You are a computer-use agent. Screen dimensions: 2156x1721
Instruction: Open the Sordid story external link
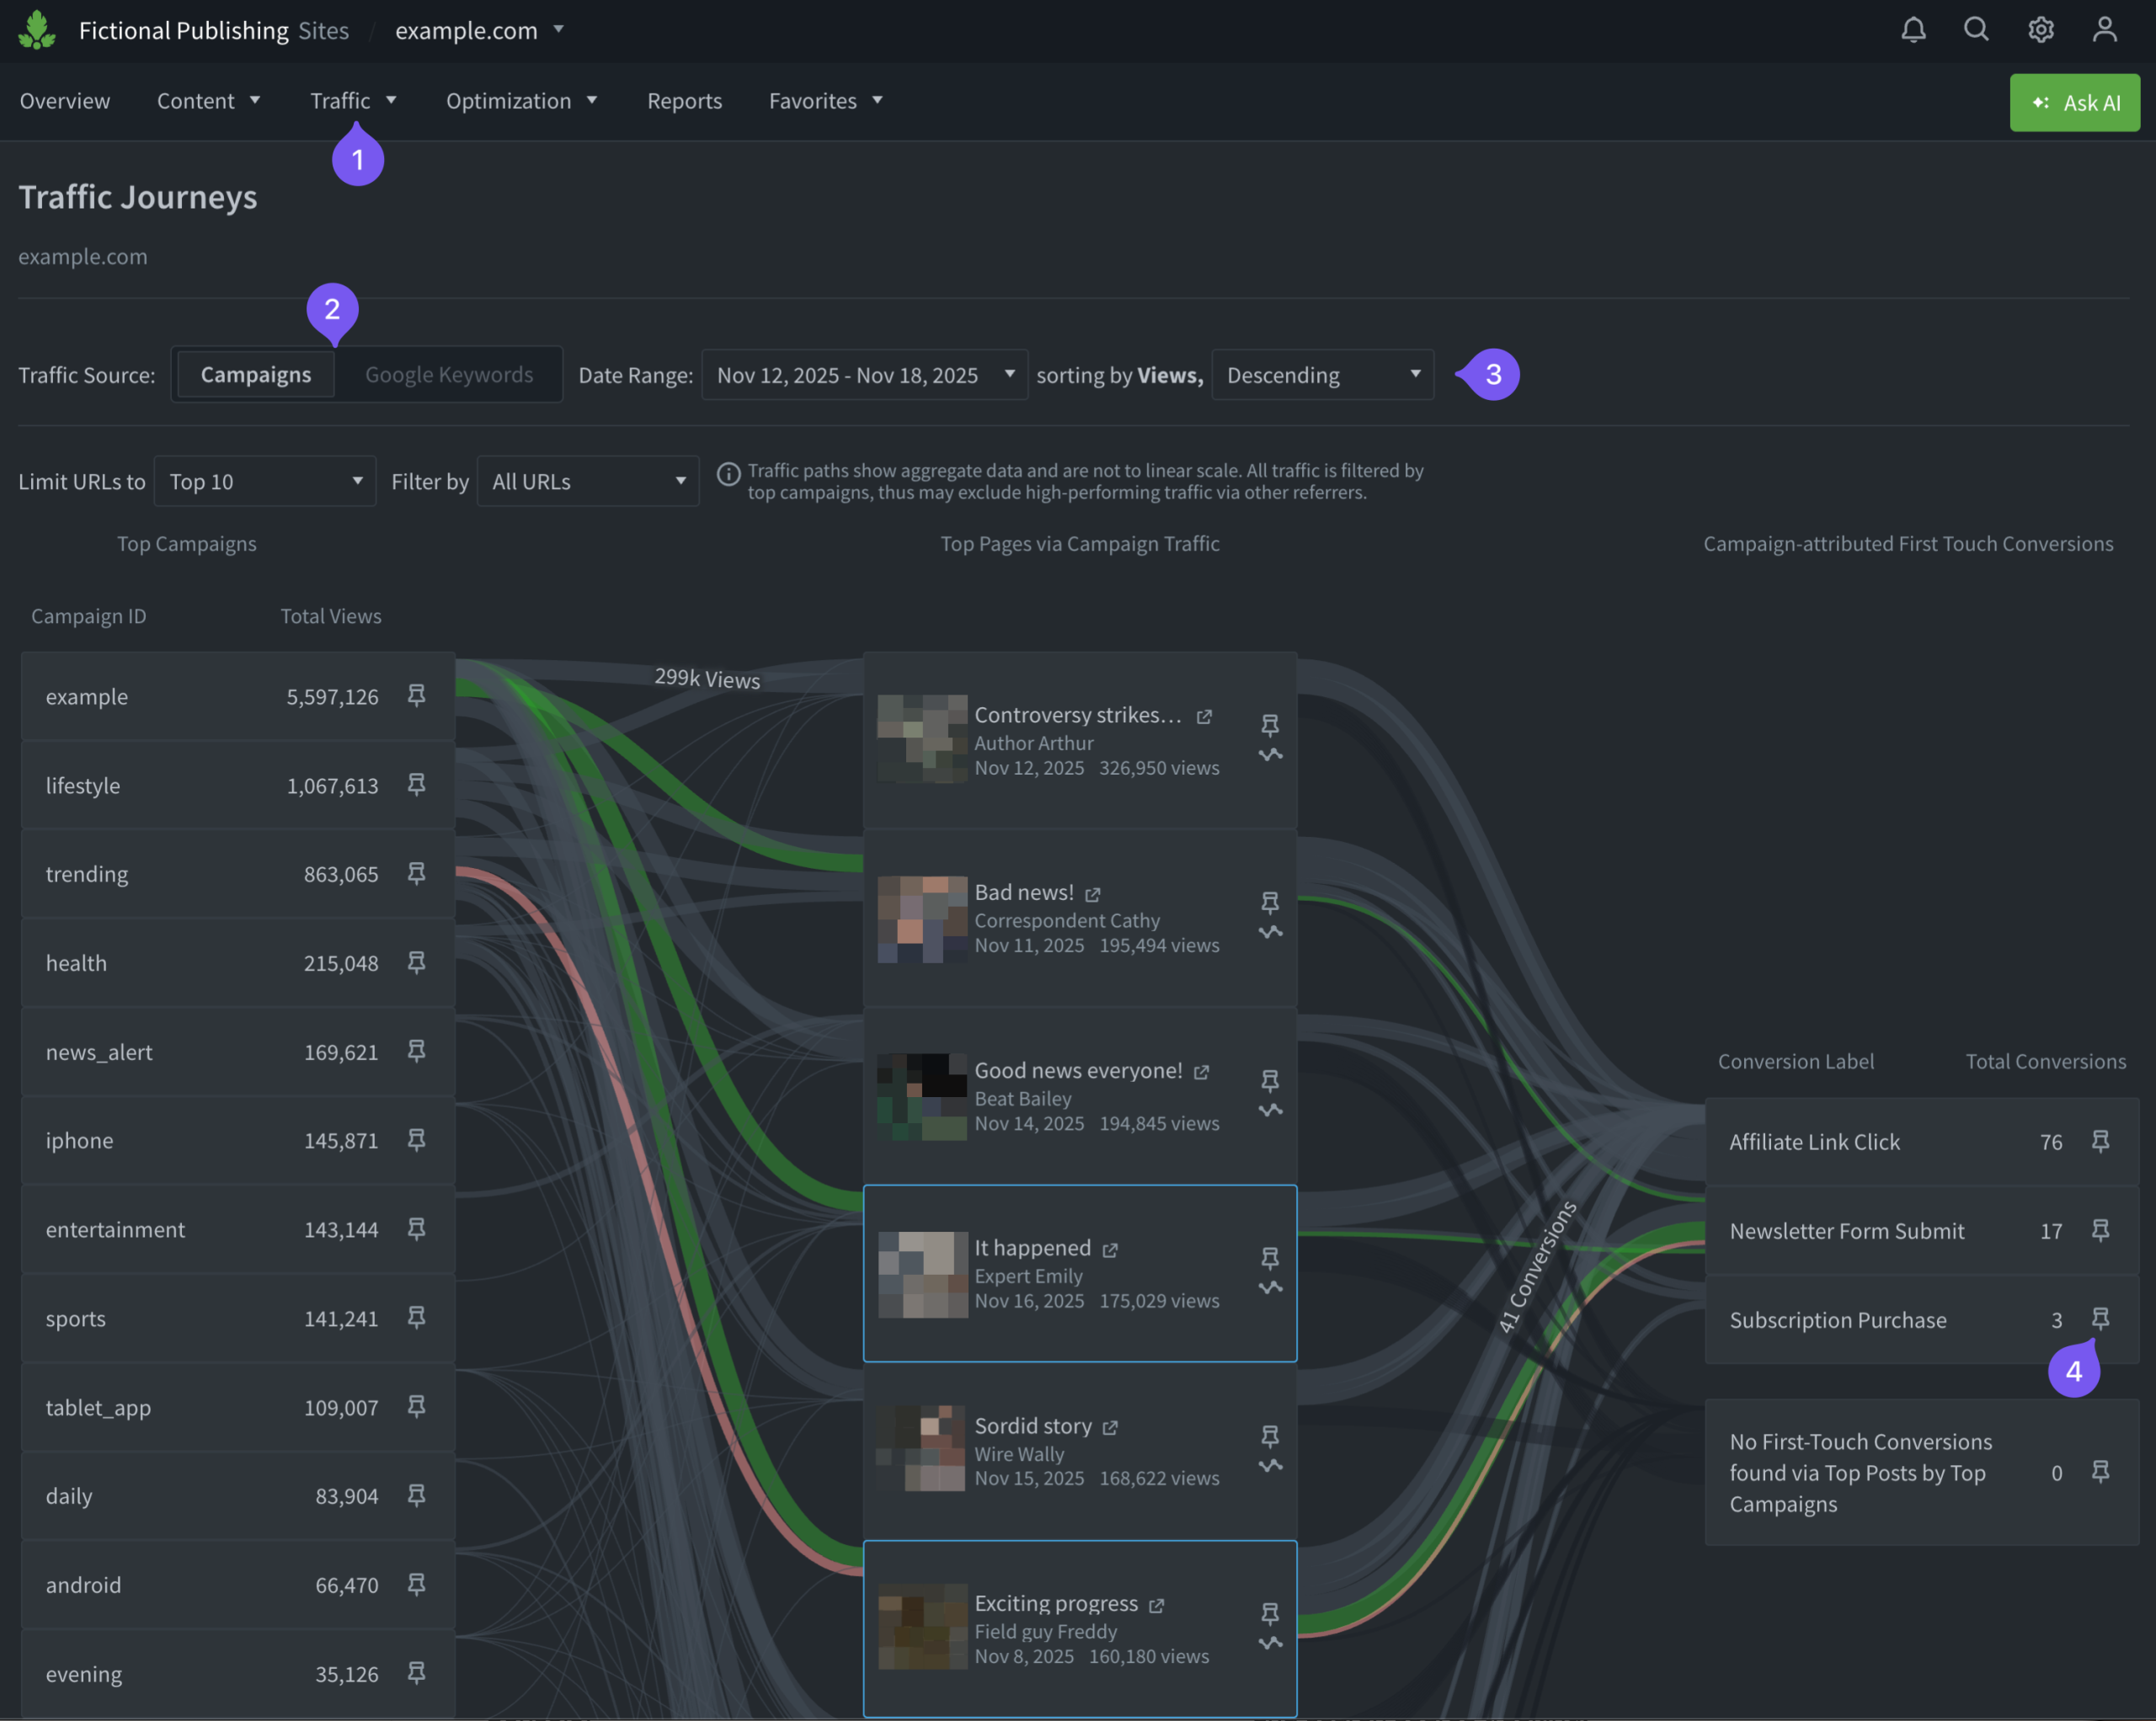click(1110, 1428)
